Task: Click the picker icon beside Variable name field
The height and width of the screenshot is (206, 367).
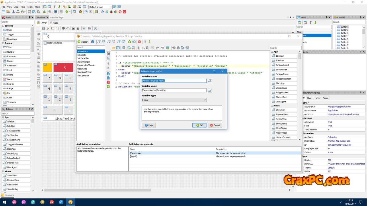Action: pos(210,81)
